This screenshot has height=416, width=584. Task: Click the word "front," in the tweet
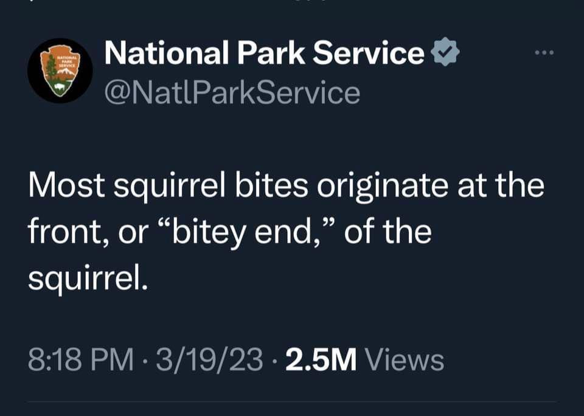pos(67,233)
